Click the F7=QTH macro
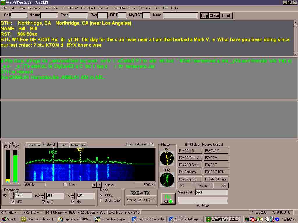 click(216, 158)
